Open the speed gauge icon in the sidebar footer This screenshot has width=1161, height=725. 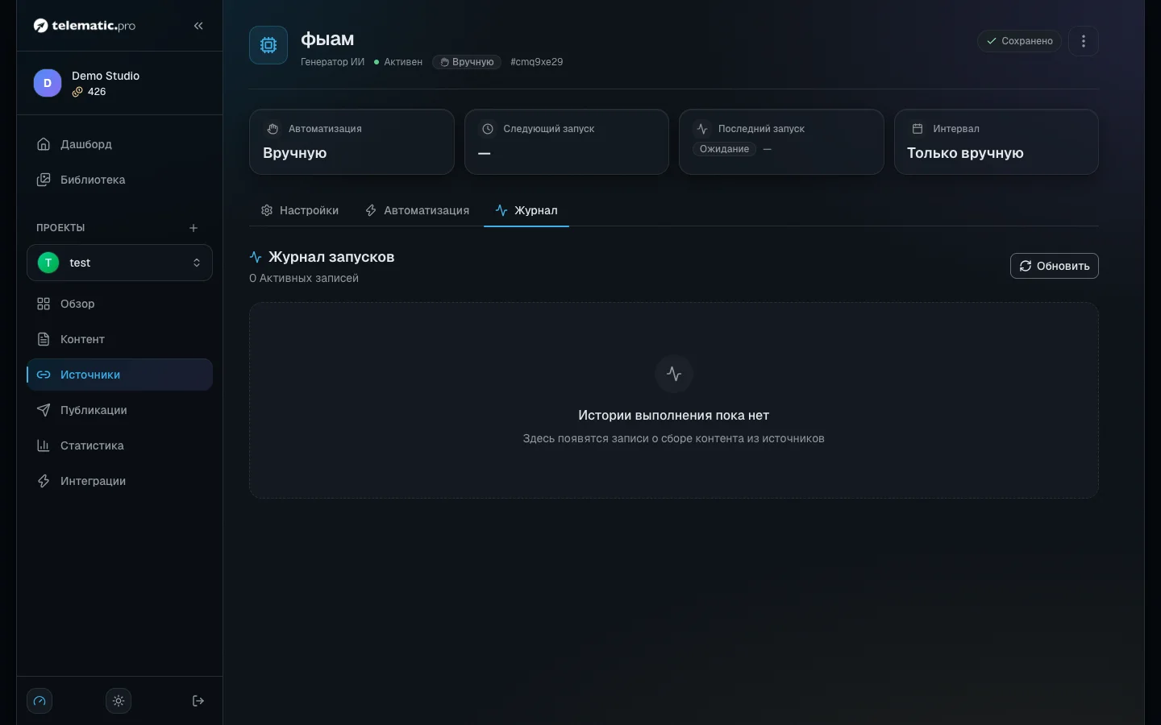point(40,701)
